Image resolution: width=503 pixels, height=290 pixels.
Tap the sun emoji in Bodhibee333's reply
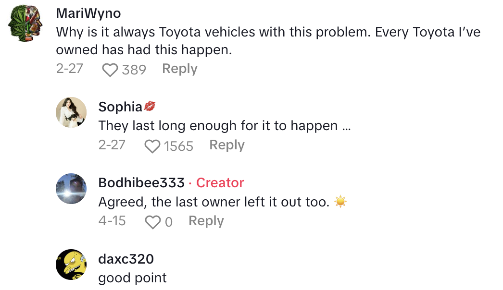pyautogui.click(x=340, y=202)
